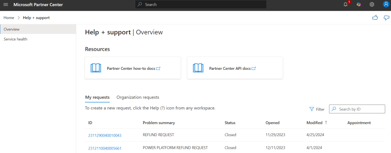
Task: Open the user account profile icon
Action: pos(385,5)
